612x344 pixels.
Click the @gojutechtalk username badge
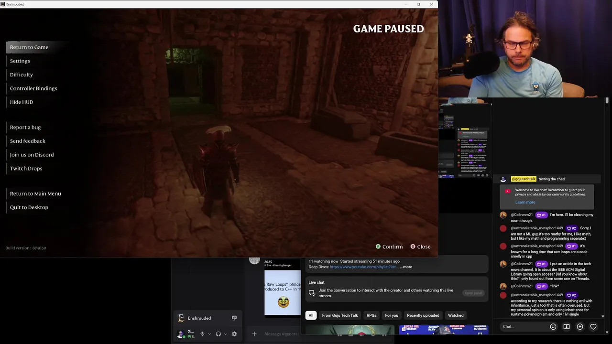(524, 179)
